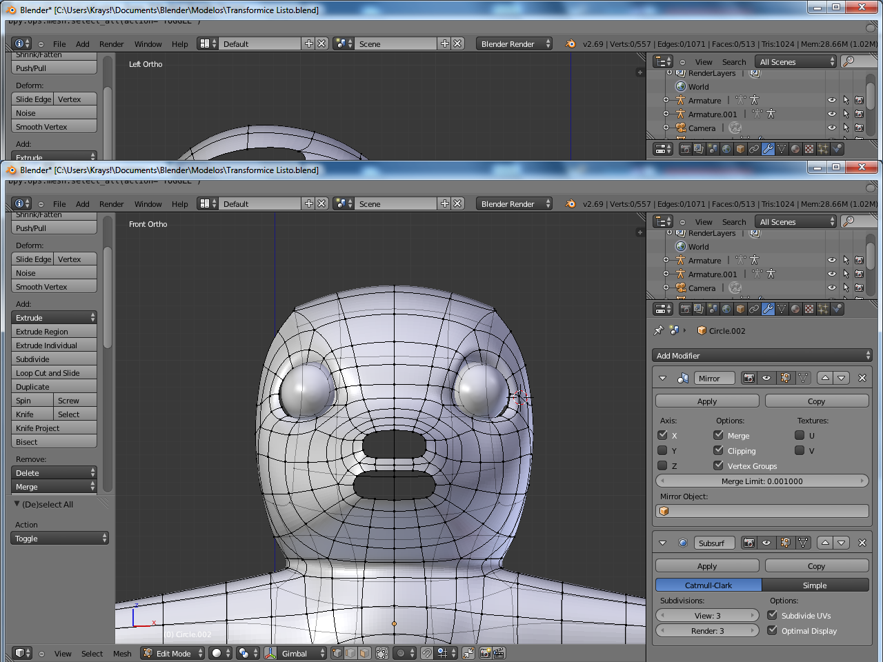Open Blender Render engine dropdown in front window
Image resolution: width=883 pixels, height=662 pixels.
(515, 203)
